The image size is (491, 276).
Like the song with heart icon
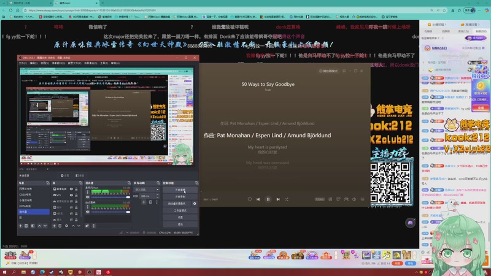pos(250,199)
